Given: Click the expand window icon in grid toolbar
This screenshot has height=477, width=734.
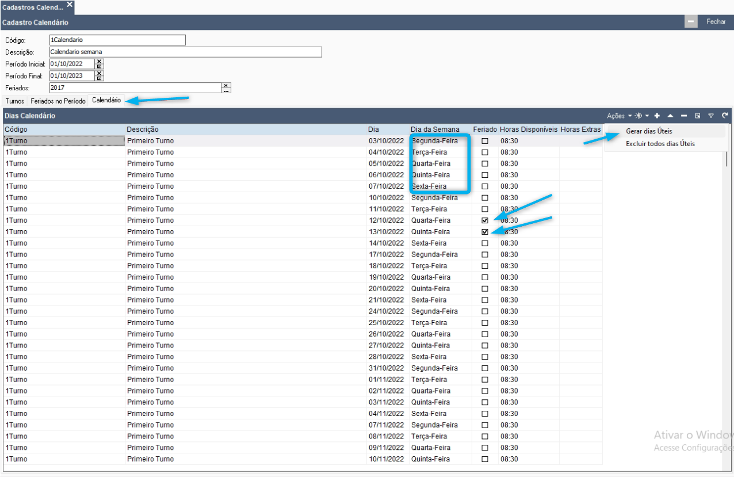Looking at the screenshot, I should pyautogui.click(x=697, y=116).
